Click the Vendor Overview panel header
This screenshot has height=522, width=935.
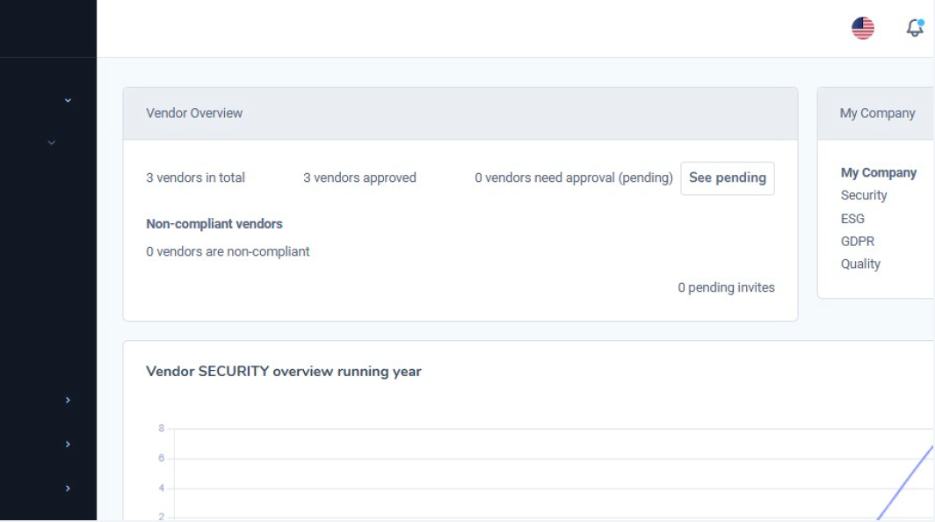click(194, 113)
